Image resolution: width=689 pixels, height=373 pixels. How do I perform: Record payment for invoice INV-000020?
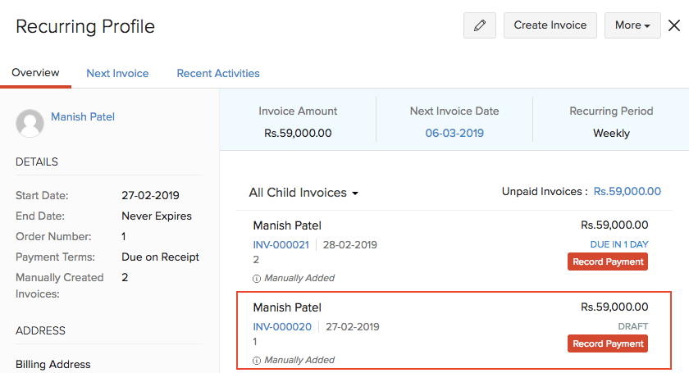607,343
